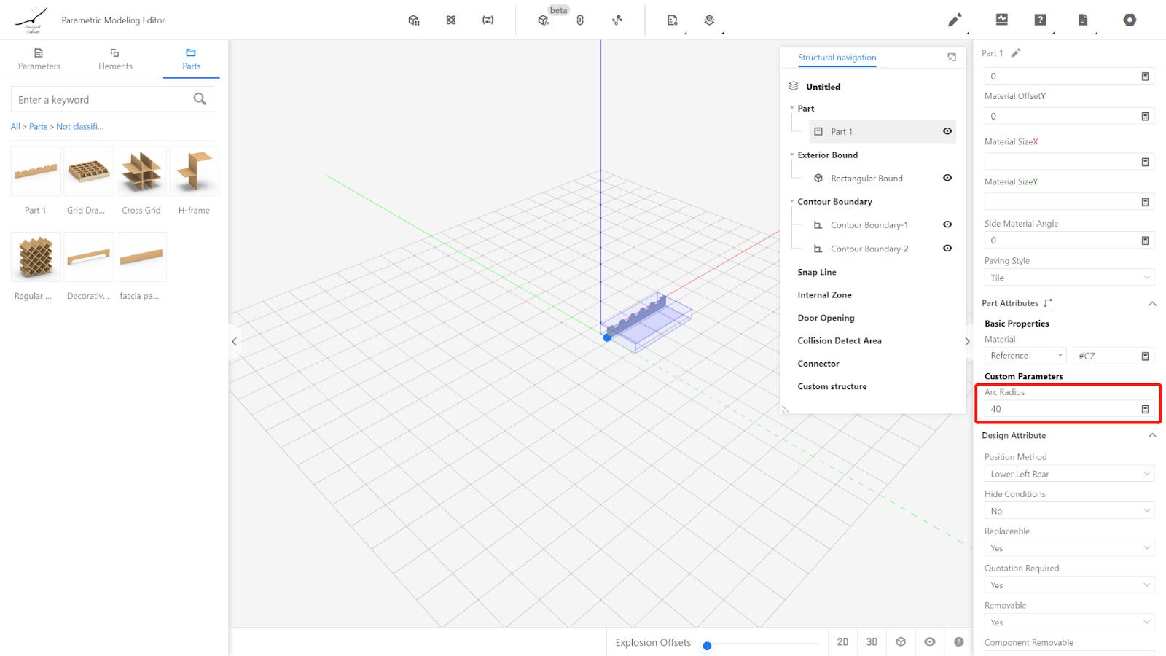Open the Paving Style dropdown
This screenshot has height=656, width=1166.
(x=1068, y=278)
